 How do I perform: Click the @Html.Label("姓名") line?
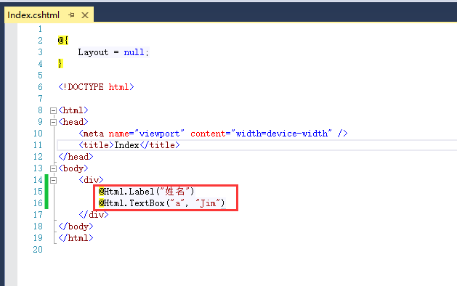146,192
